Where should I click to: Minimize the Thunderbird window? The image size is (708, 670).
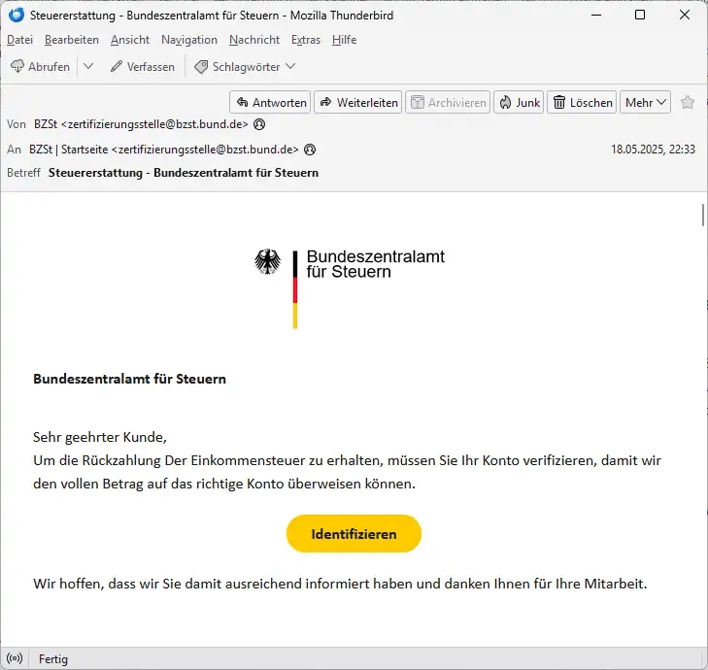(596, 15)
